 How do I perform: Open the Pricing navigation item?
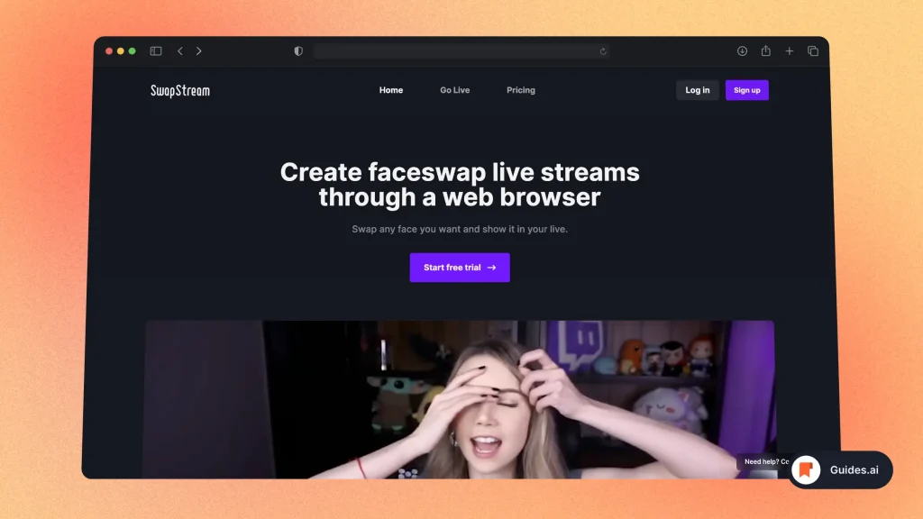[520, 90]
